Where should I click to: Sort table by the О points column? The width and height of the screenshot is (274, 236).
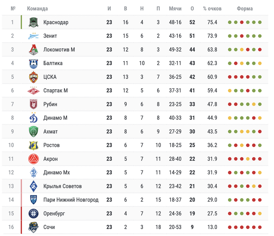pos(192,9)
